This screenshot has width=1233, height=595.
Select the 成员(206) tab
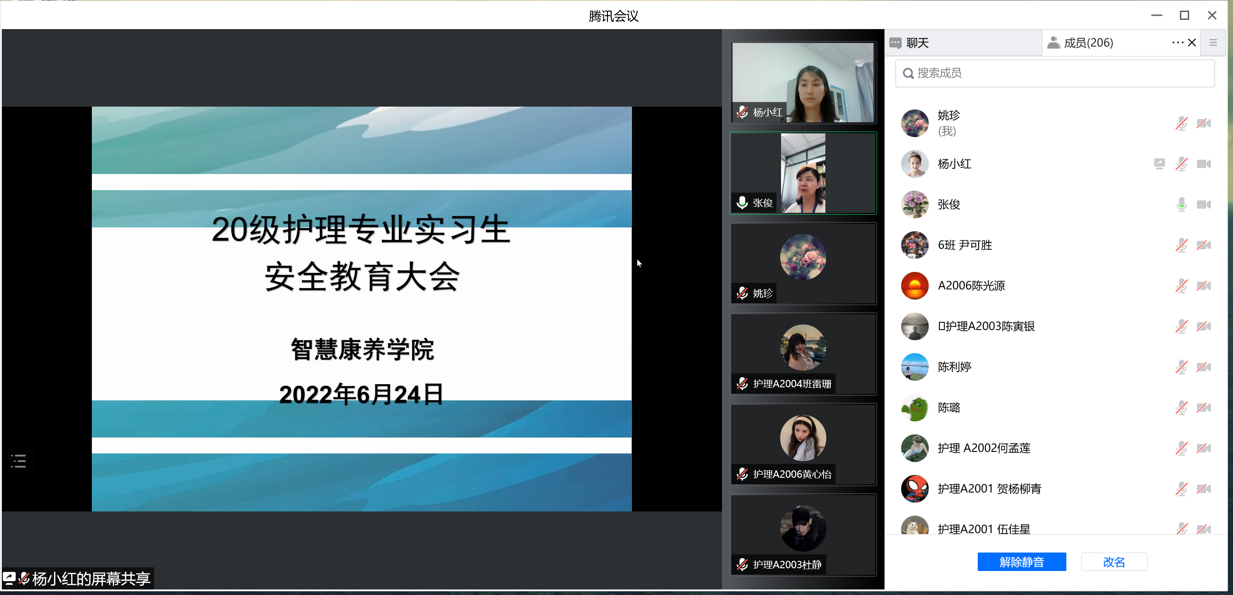(x=1088, y=43)
